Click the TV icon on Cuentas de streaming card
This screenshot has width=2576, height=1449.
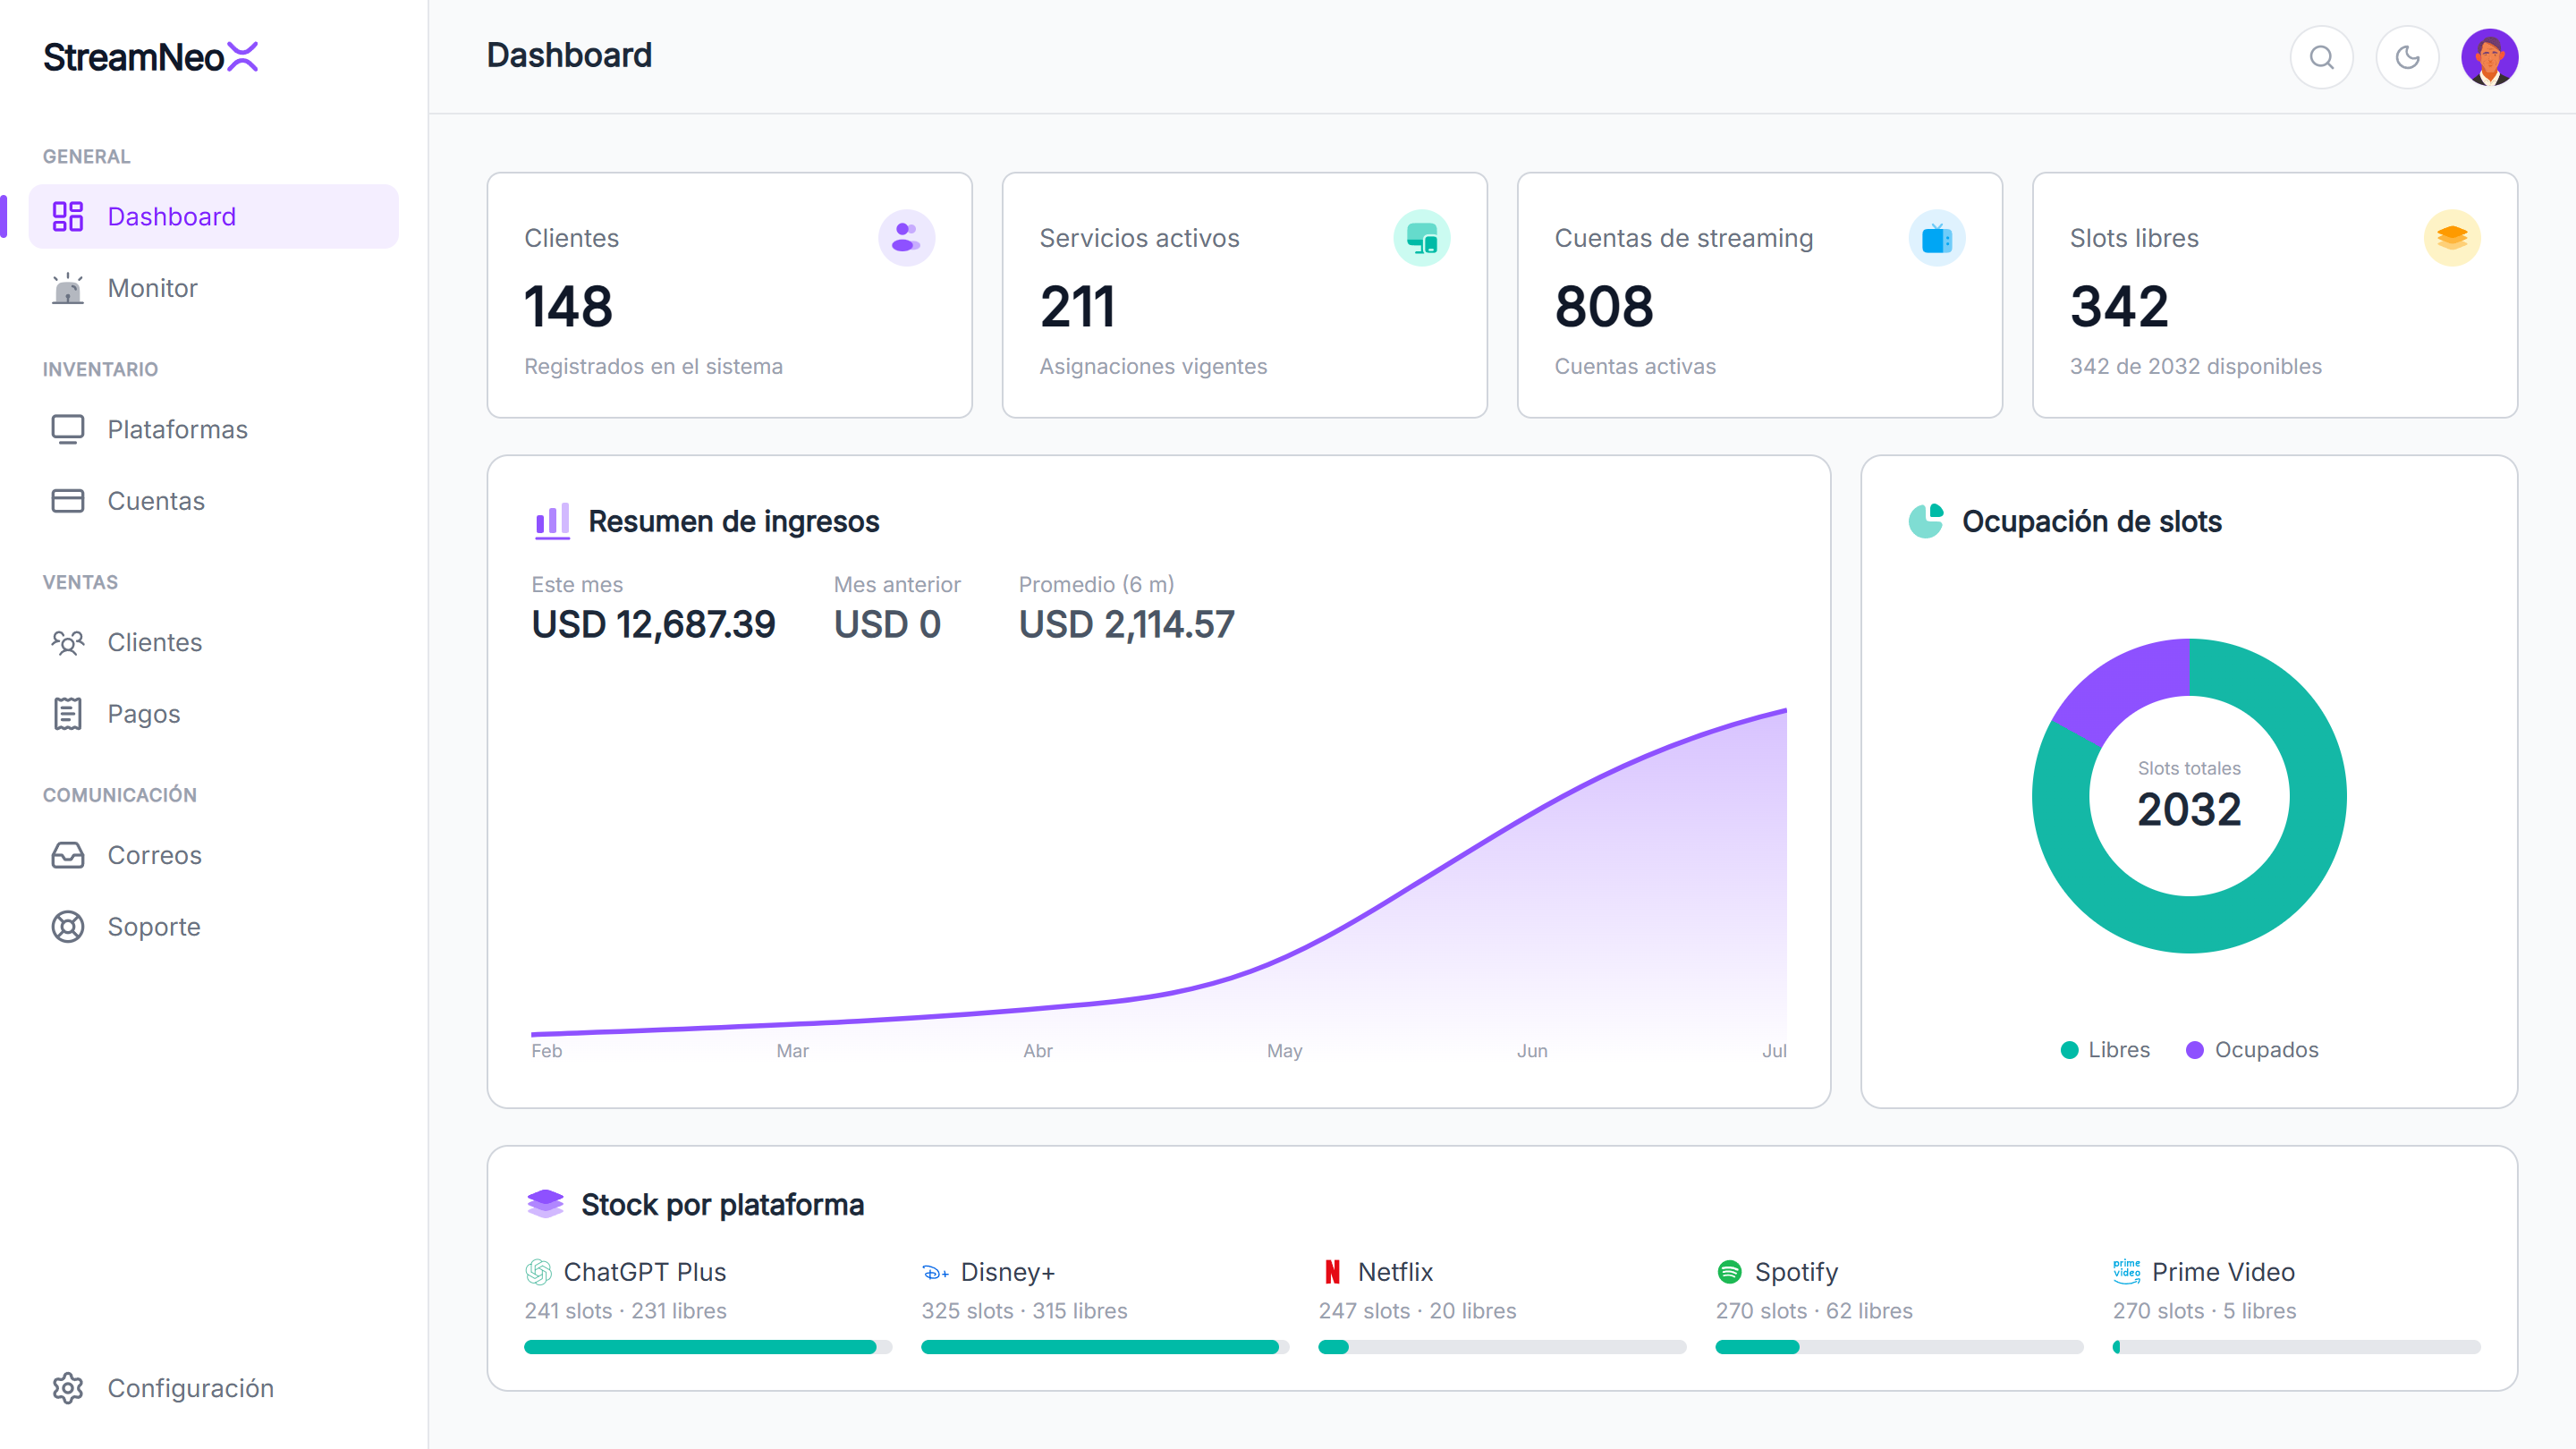[x=1936, y=238]
